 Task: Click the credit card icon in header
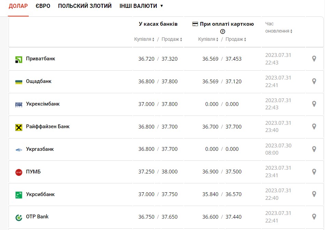[x=195, y=24]
